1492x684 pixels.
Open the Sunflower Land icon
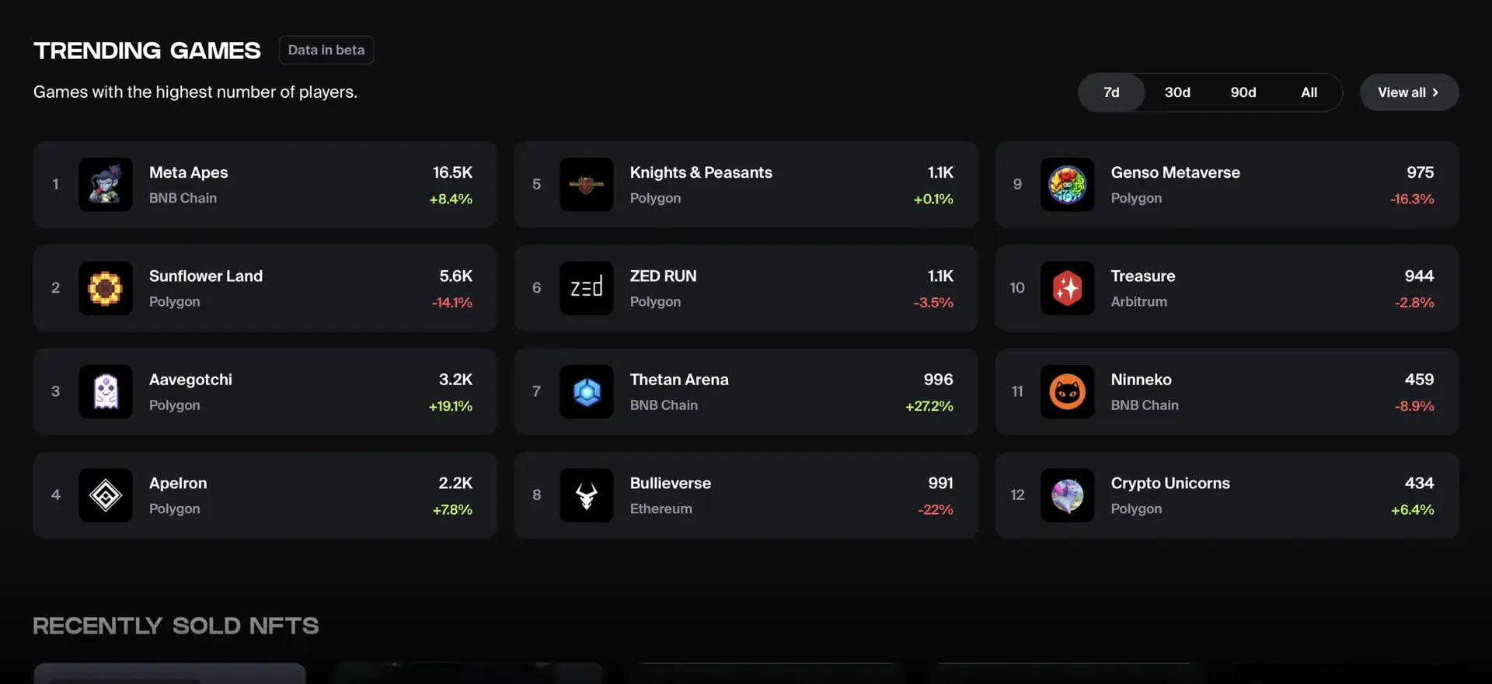[106, 288]
